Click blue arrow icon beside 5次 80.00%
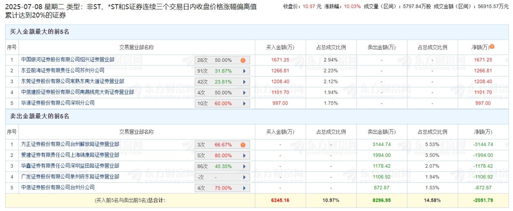513x211 pixels. click(244, 156)
